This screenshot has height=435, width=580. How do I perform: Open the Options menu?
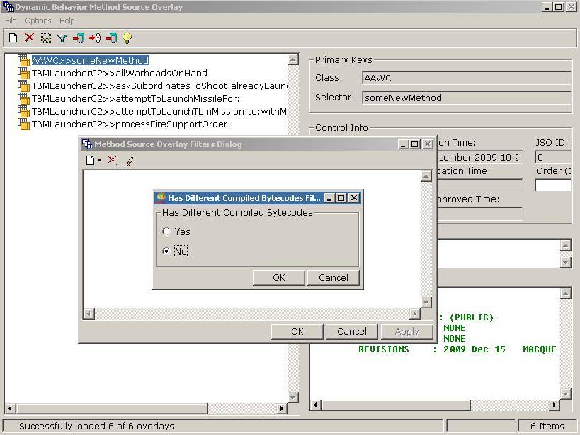click(x=38, y=21)
